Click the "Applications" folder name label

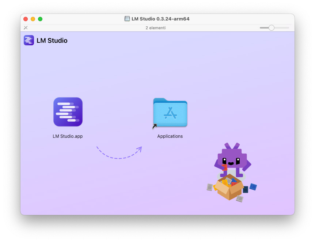170,136
